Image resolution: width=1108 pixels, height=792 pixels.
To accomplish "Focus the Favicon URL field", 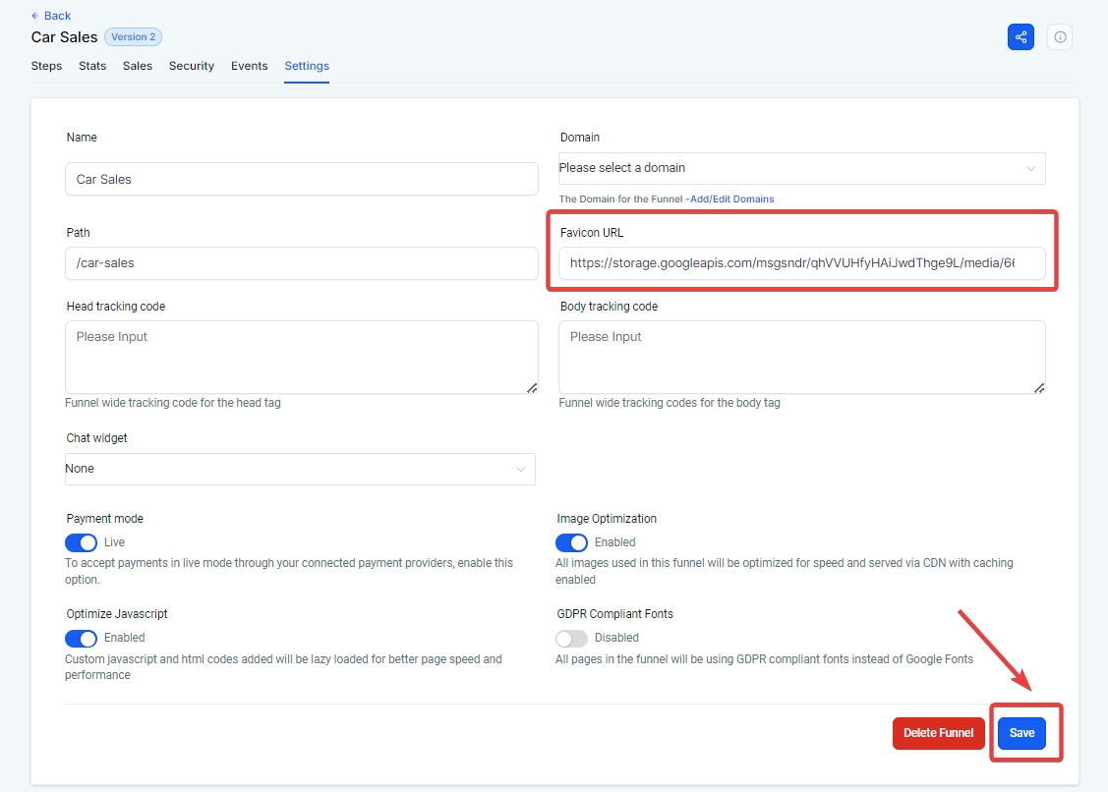I will click(802, 263).
